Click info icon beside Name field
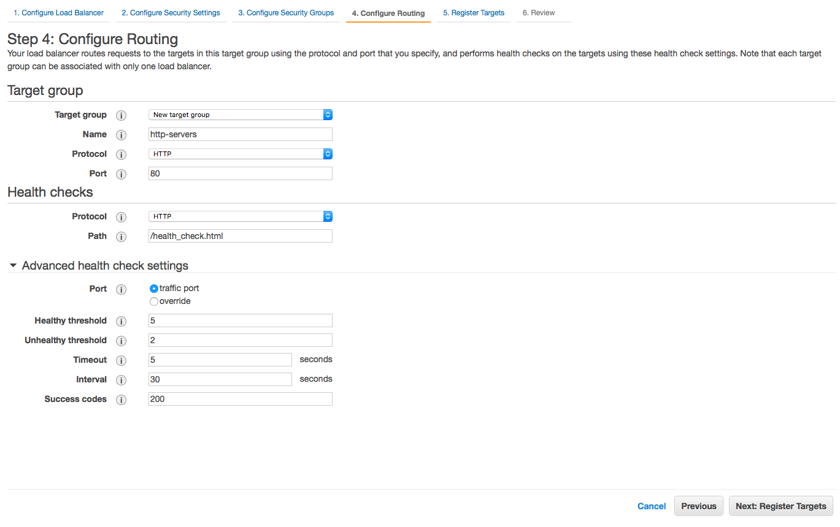The height and width of the screenshot is (527, 840). coord(121,135)
